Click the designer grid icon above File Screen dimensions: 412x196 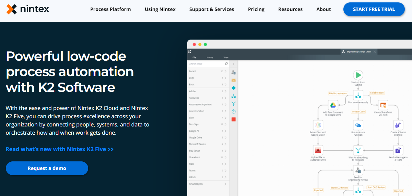[x=190, y=51]
